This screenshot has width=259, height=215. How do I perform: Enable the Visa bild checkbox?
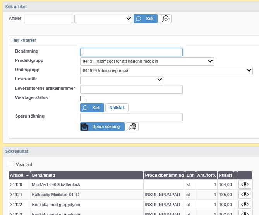11,163
